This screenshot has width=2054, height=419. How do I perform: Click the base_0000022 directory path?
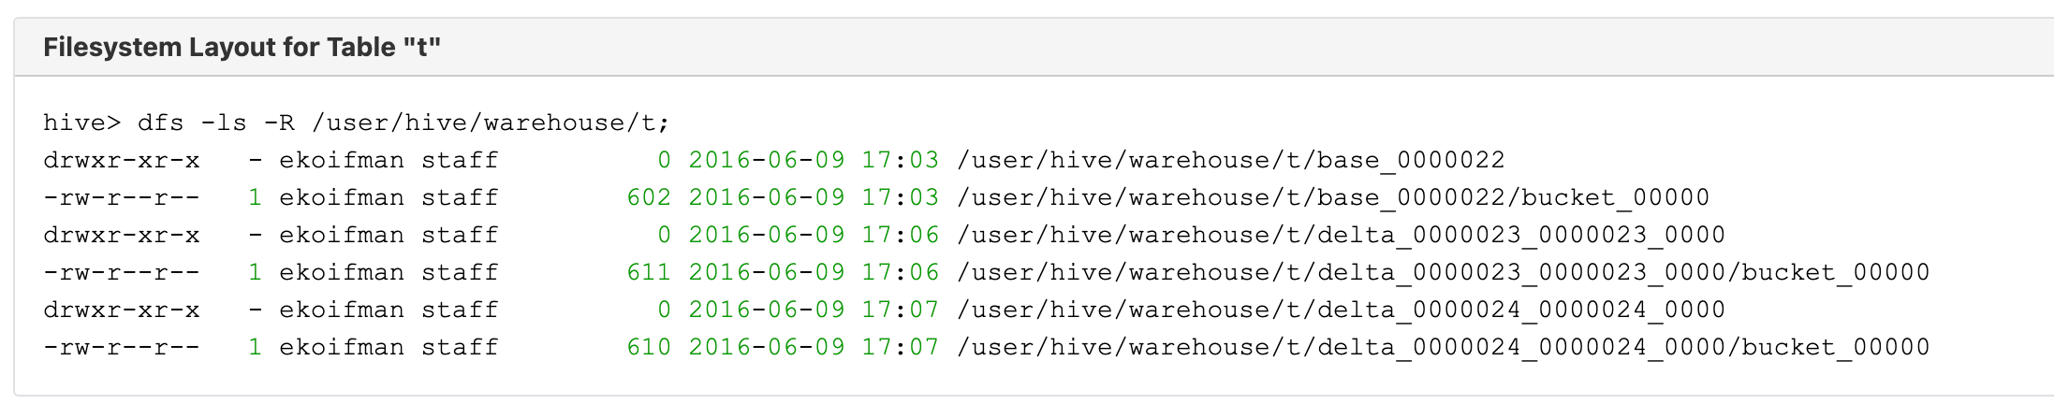pyautogui.click(x=1230, y=161)
